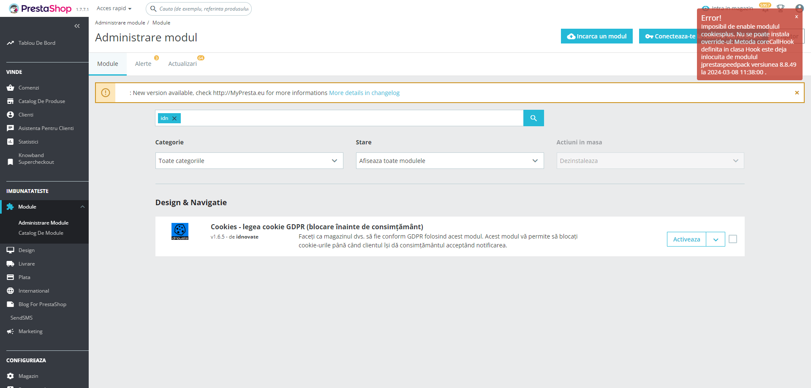Dismiss the new version warning banner

tap(797, 93)
